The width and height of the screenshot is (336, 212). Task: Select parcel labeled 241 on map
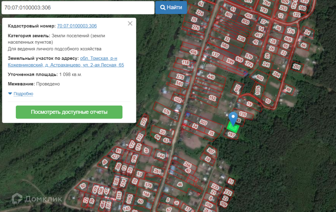(x=266, y=64)
